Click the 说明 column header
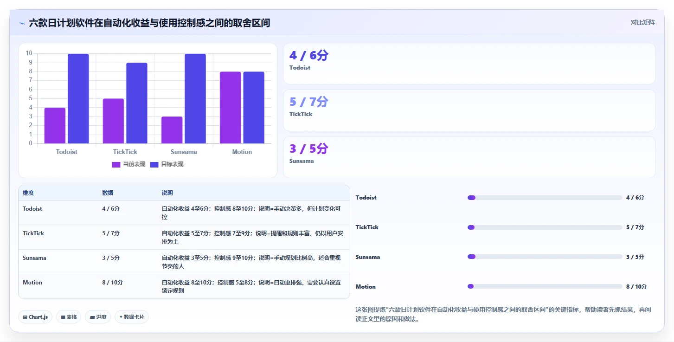The height and width of the screenshot is (342, 674). [x=167, y=193]
